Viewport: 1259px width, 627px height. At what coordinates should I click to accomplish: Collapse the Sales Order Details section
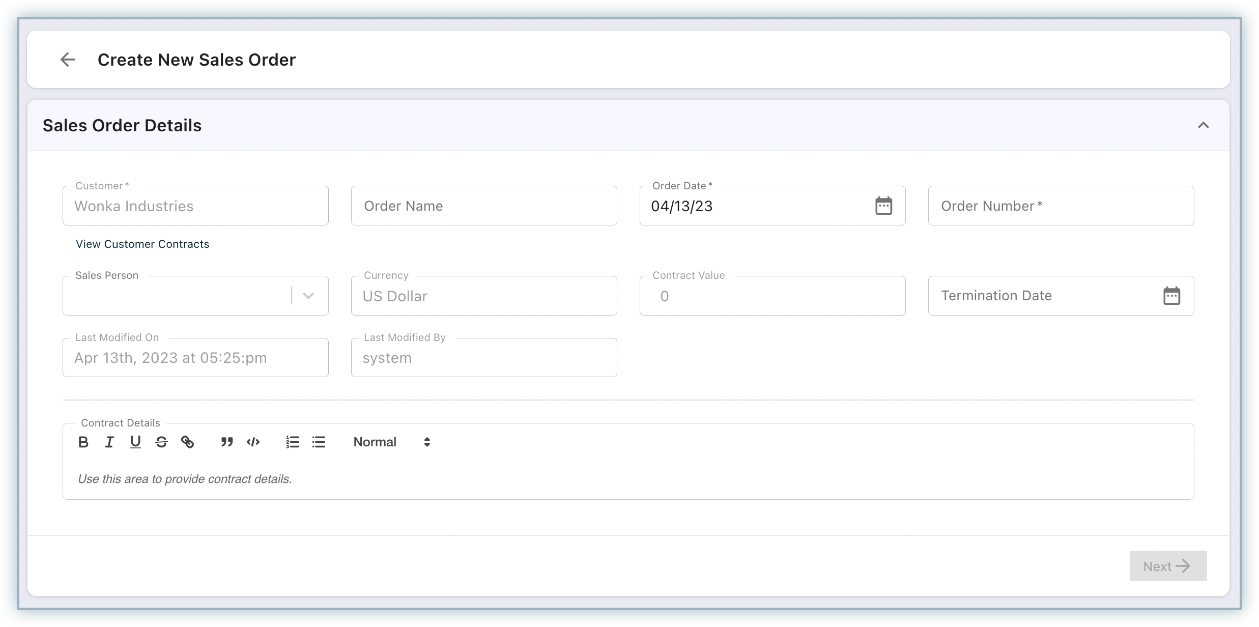coord(1203,125)
